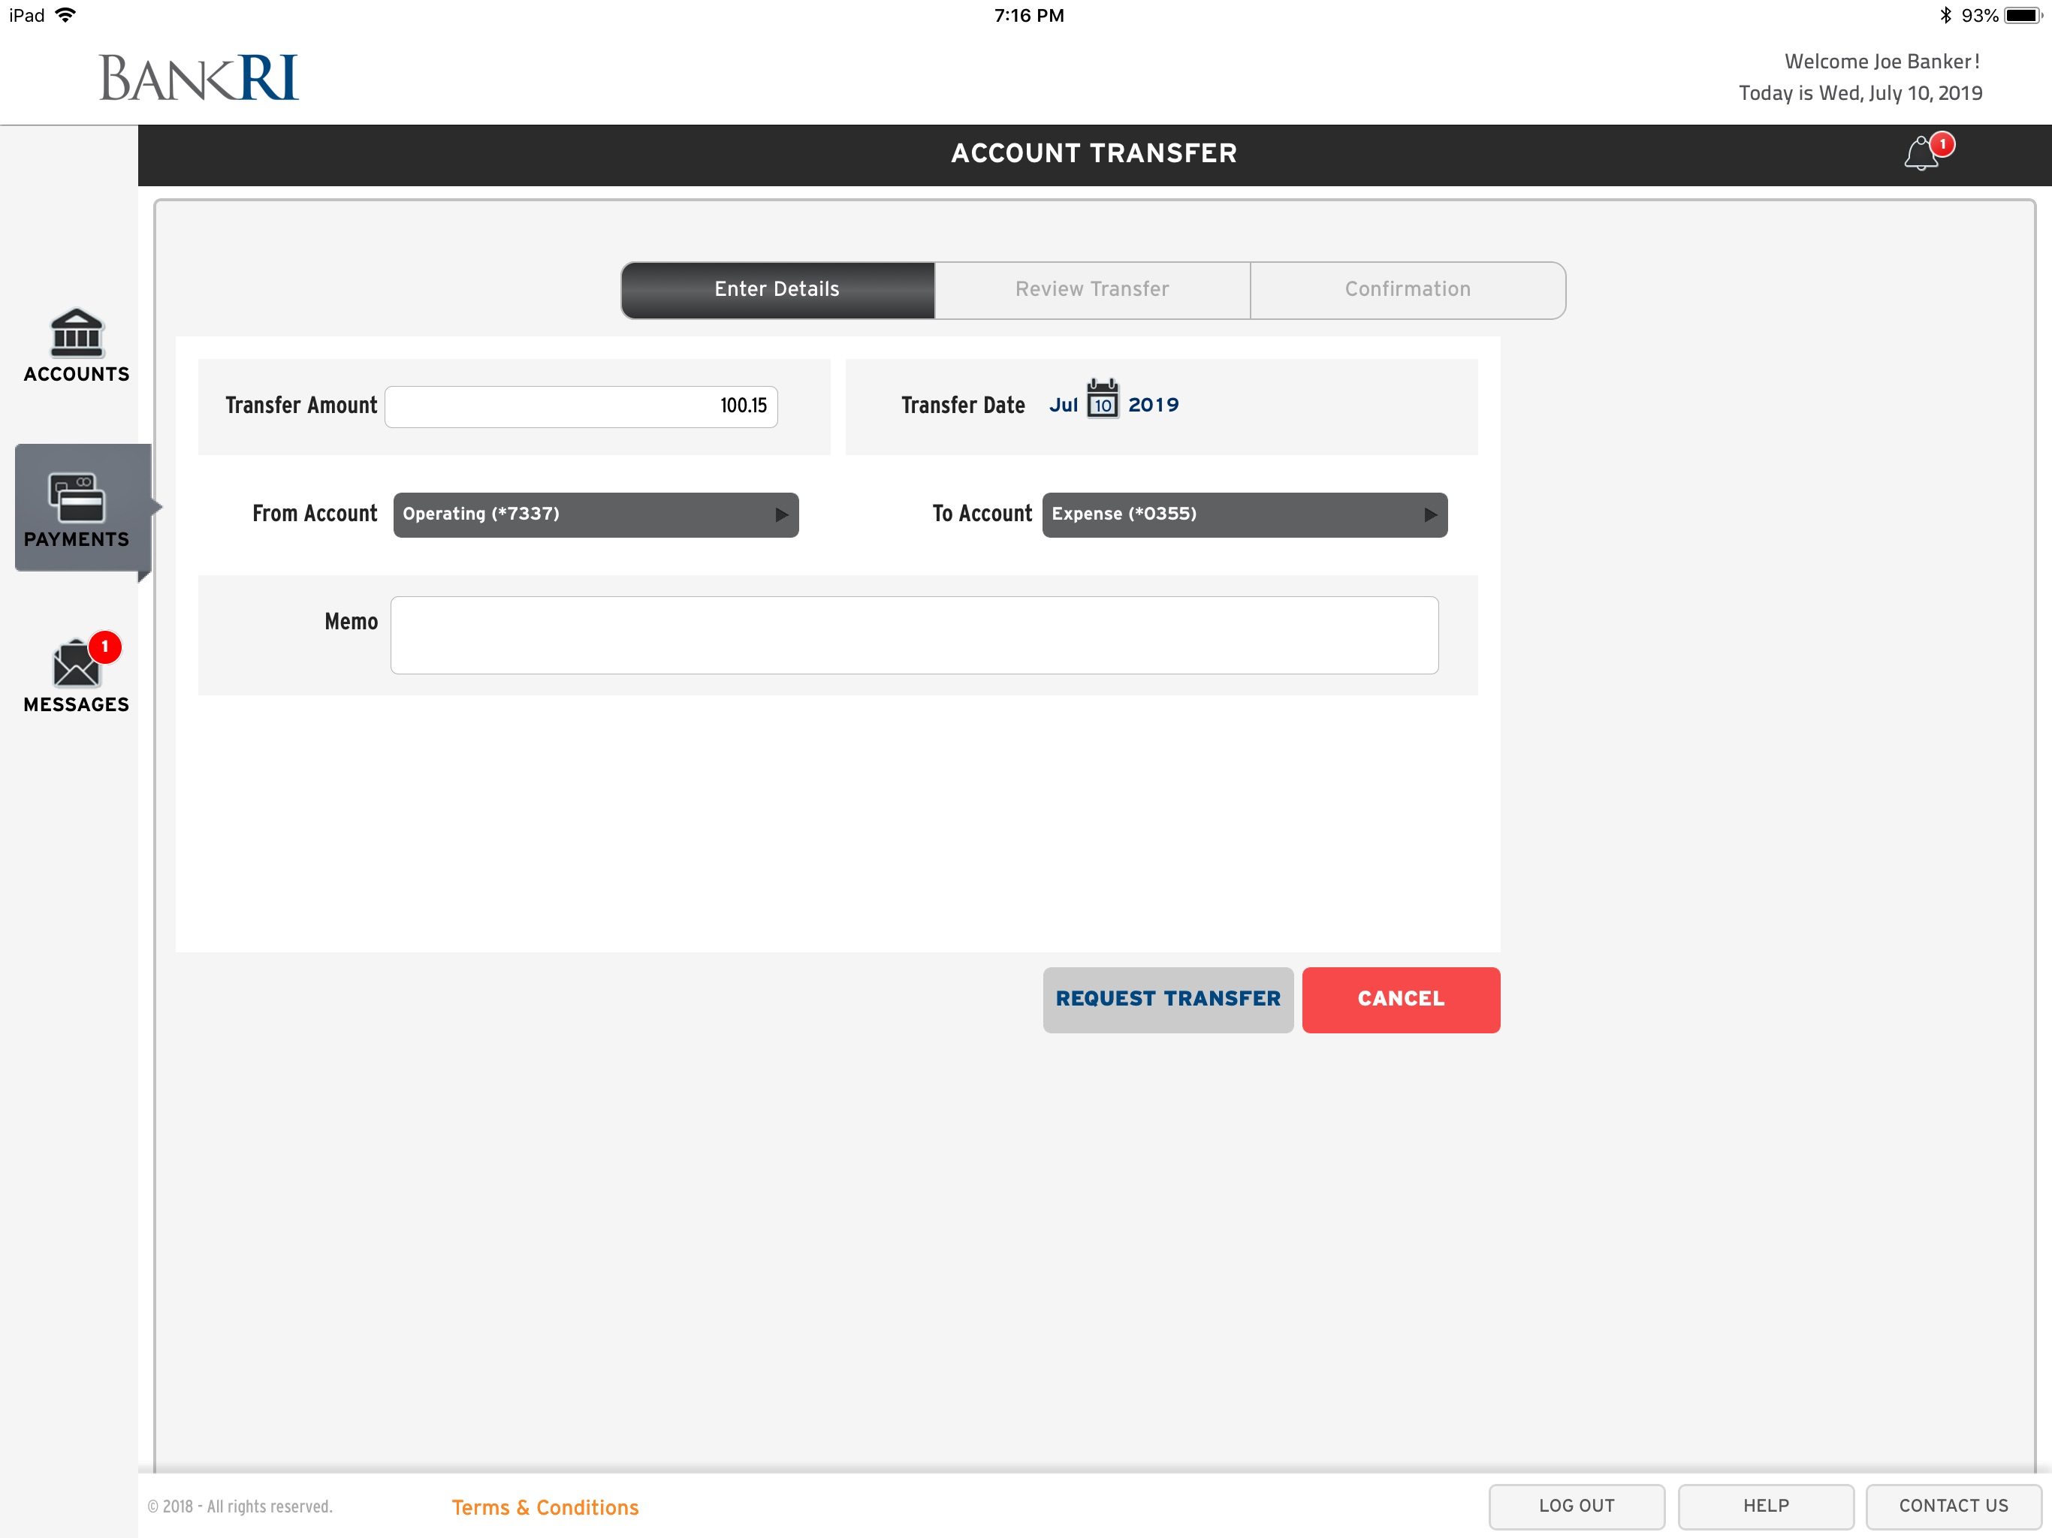Select the Enter Details step tab

tap(777, 289)
